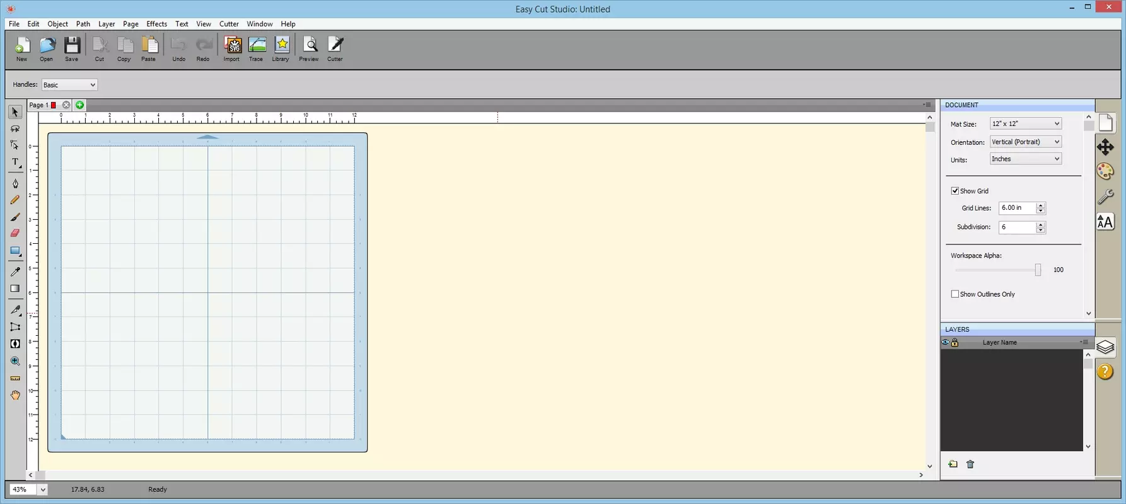Click the Preview toolbar button
1126x504 pixels.
tap(309, 49)
